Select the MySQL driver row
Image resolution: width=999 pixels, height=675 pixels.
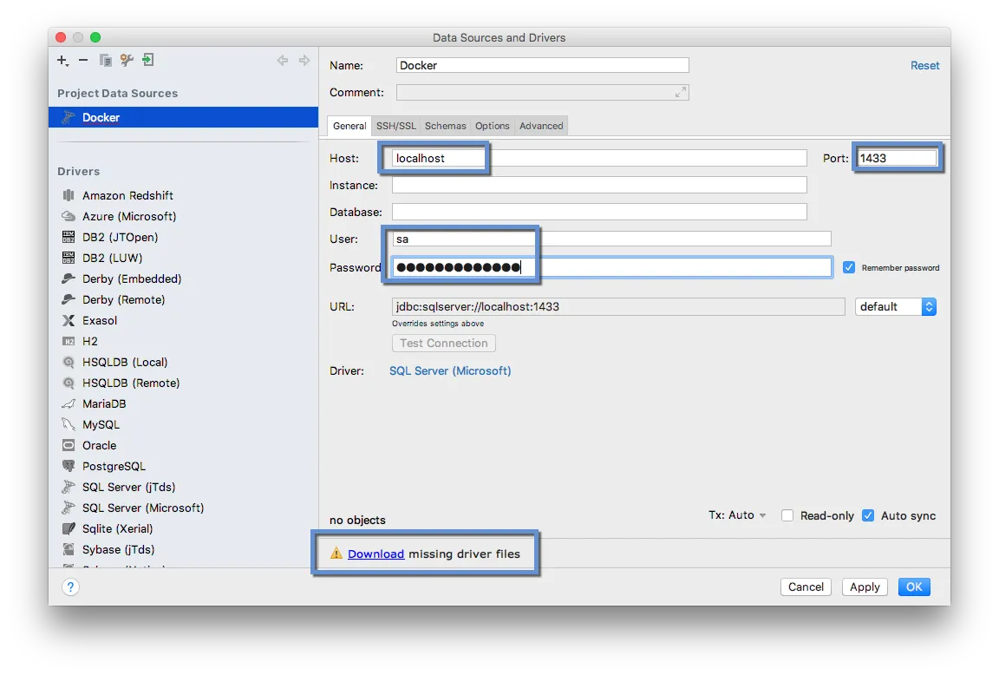(184, 424)
